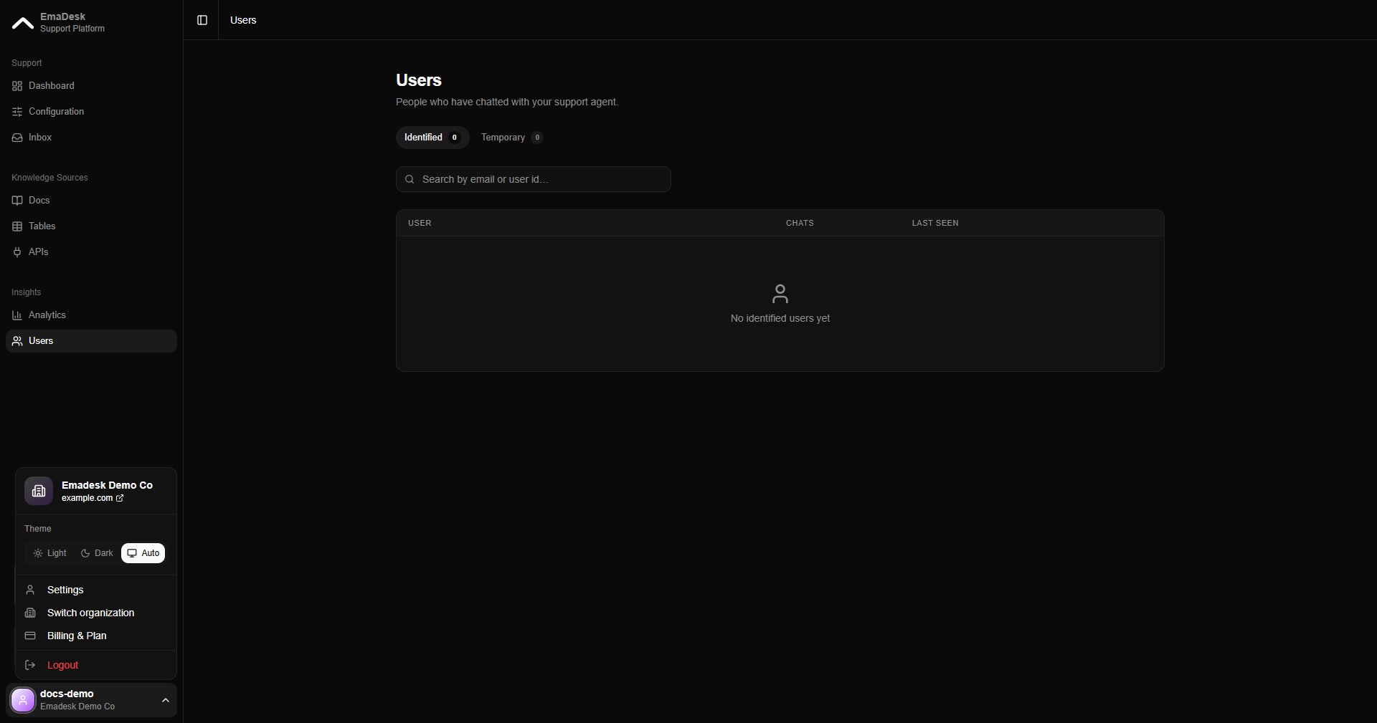Click the Emadesk Demo Co building avatar
The image size is (1377, 723).
(39, 491)
